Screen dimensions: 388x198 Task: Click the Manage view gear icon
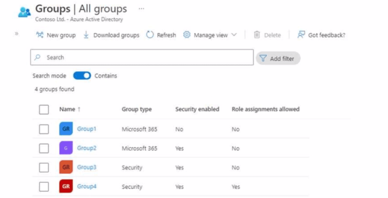pyautogui.click(x=187, y=35)
